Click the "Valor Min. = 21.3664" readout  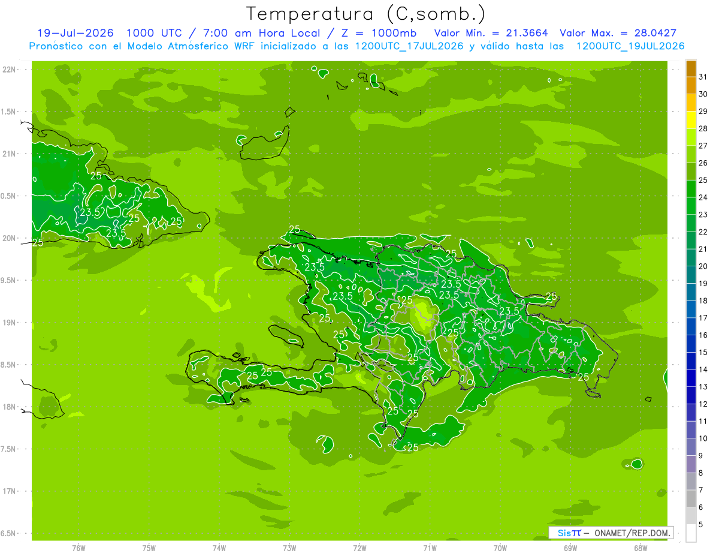click(491, 33)
